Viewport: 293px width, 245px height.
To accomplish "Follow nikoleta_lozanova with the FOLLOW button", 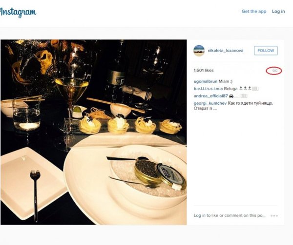I will click(266, 51).
